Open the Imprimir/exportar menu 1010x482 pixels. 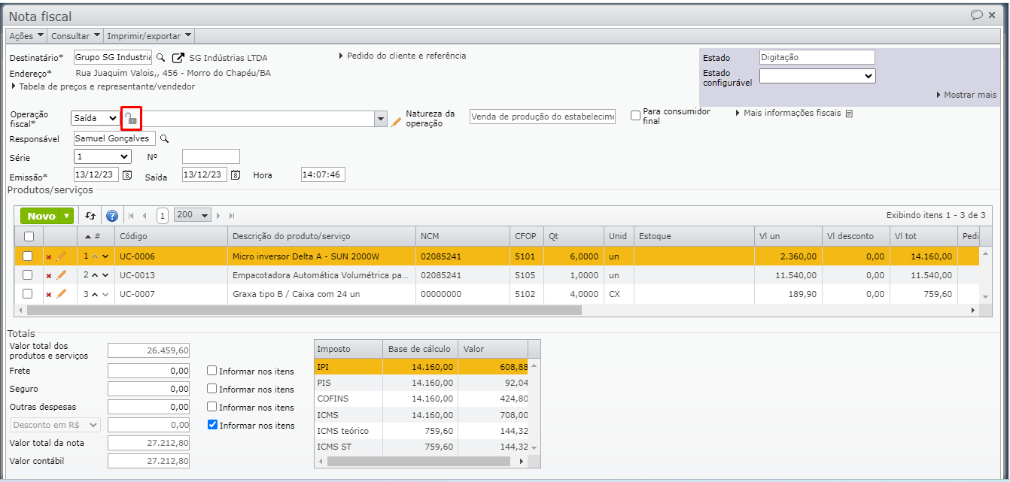pyautogui.click(x=149, y=36)
